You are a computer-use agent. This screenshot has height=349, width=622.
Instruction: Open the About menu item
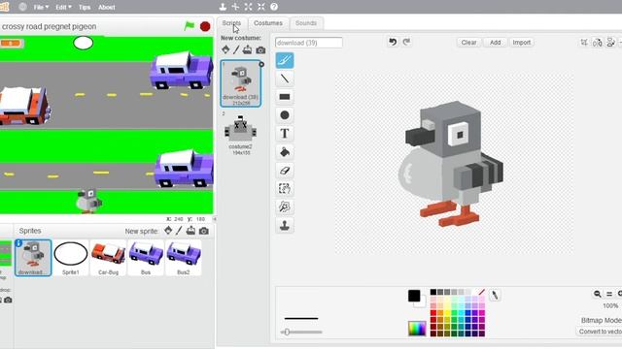[106, 7]
